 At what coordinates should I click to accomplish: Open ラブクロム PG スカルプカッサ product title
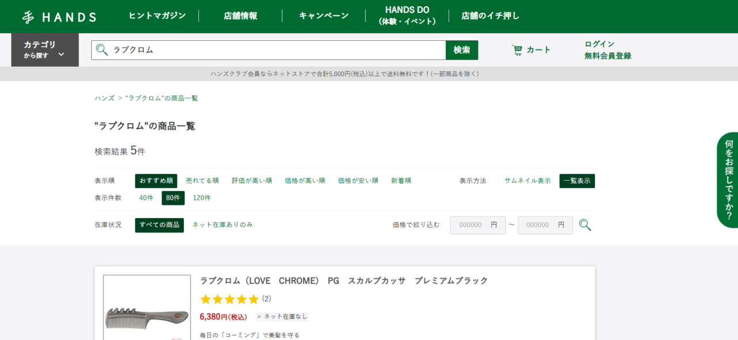344,281
